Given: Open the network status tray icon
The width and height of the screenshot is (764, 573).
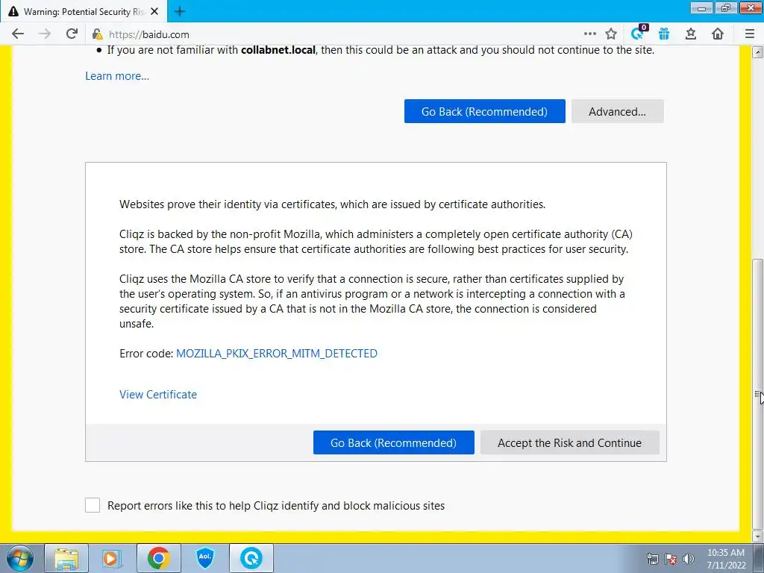Looking at the screenshot, I should pos(652,559).
